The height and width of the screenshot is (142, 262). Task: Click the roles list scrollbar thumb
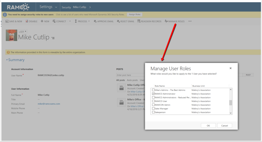[x=230, y=103]
